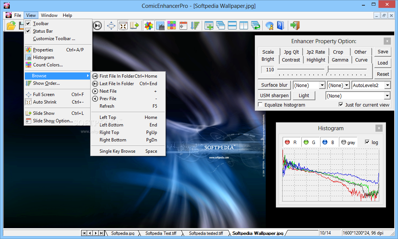The width and height of the screenshot is (398, 239).
Task: Switch to the Gamma tab
Action: (x=340, y=60)
